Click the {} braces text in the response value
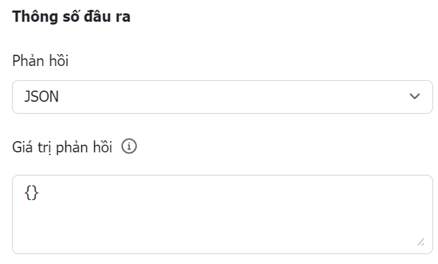 click(32, 193)
